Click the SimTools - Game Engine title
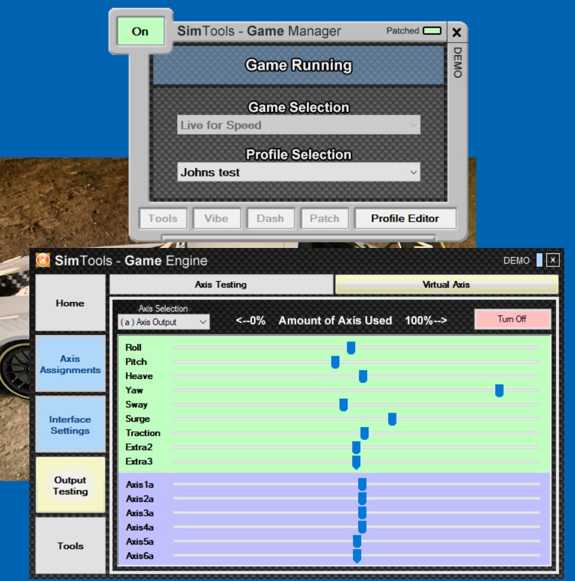The image size is (575, 581). point(131,261)
